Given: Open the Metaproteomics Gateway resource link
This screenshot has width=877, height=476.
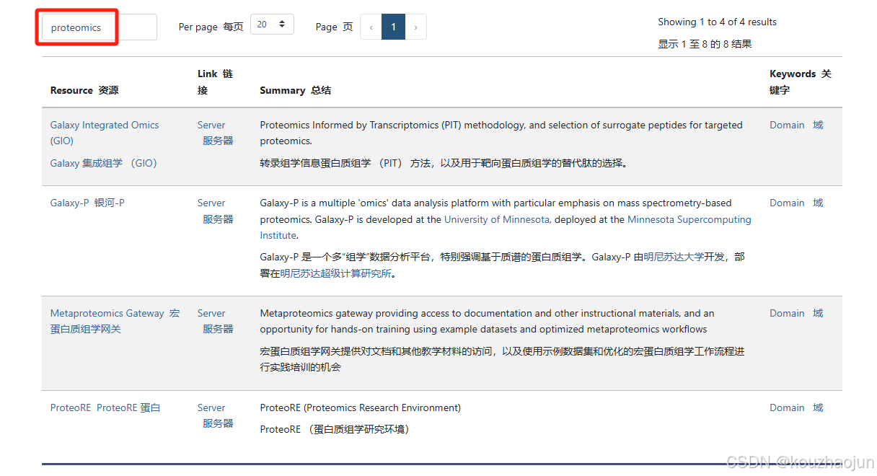Looking at the screenshot, I should click(x=115, y=321).
